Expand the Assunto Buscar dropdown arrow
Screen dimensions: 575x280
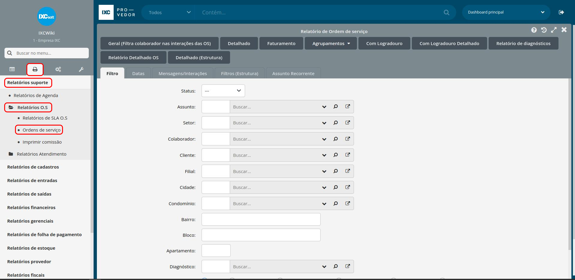point(324,107)
